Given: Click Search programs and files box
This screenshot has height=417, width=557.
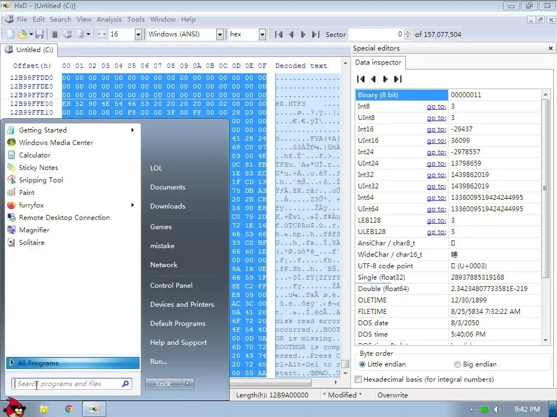Looking at the screenshot, I should (x=72, y=384).
